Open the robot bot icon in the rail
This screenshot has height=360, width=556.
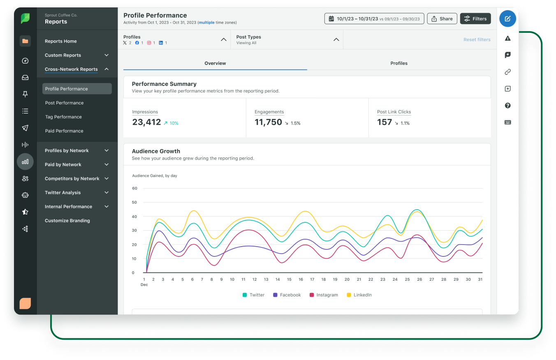tap(25, 195)
